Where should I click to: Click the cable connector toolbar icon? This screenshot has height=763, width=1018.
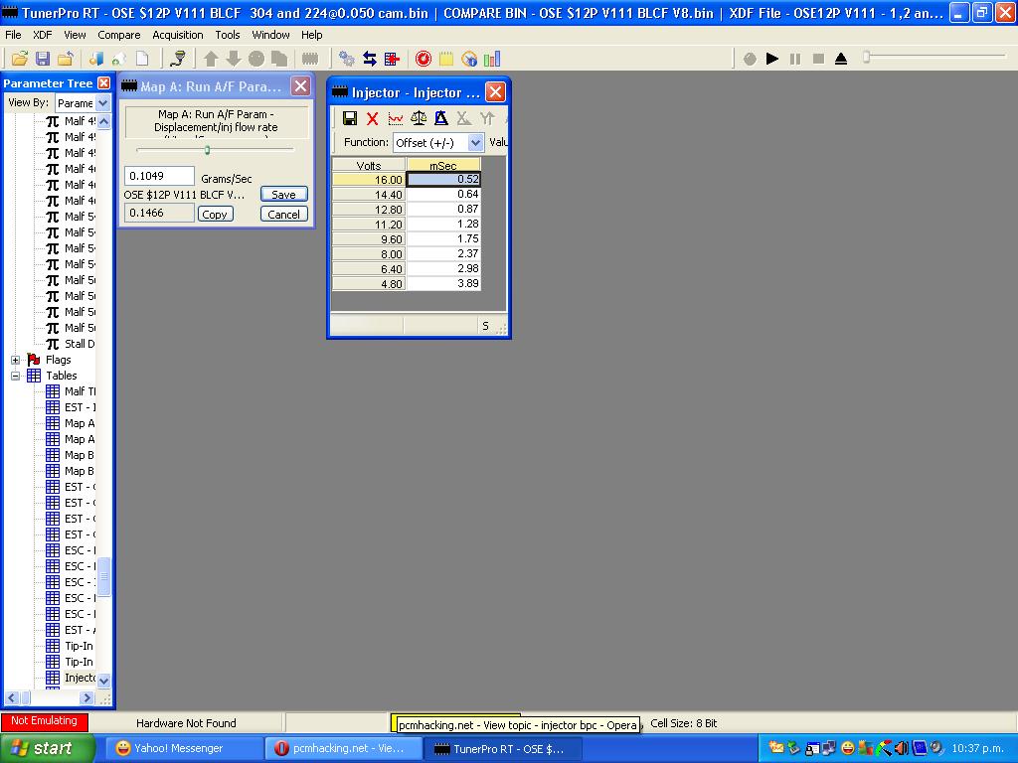[x=178, y=59]
